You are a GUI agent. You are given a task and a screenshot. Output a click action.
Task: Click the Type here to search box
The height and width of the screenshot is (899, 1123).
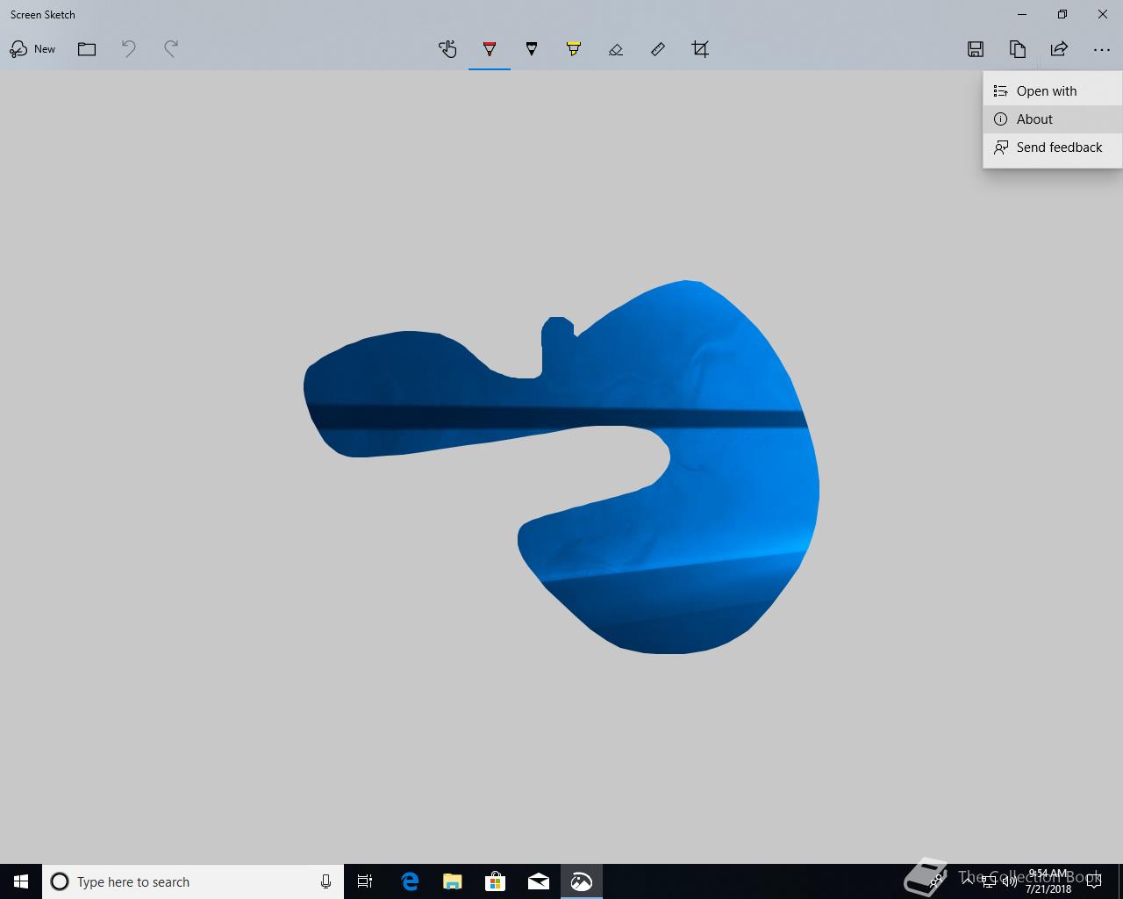click(x=193, y=881)
